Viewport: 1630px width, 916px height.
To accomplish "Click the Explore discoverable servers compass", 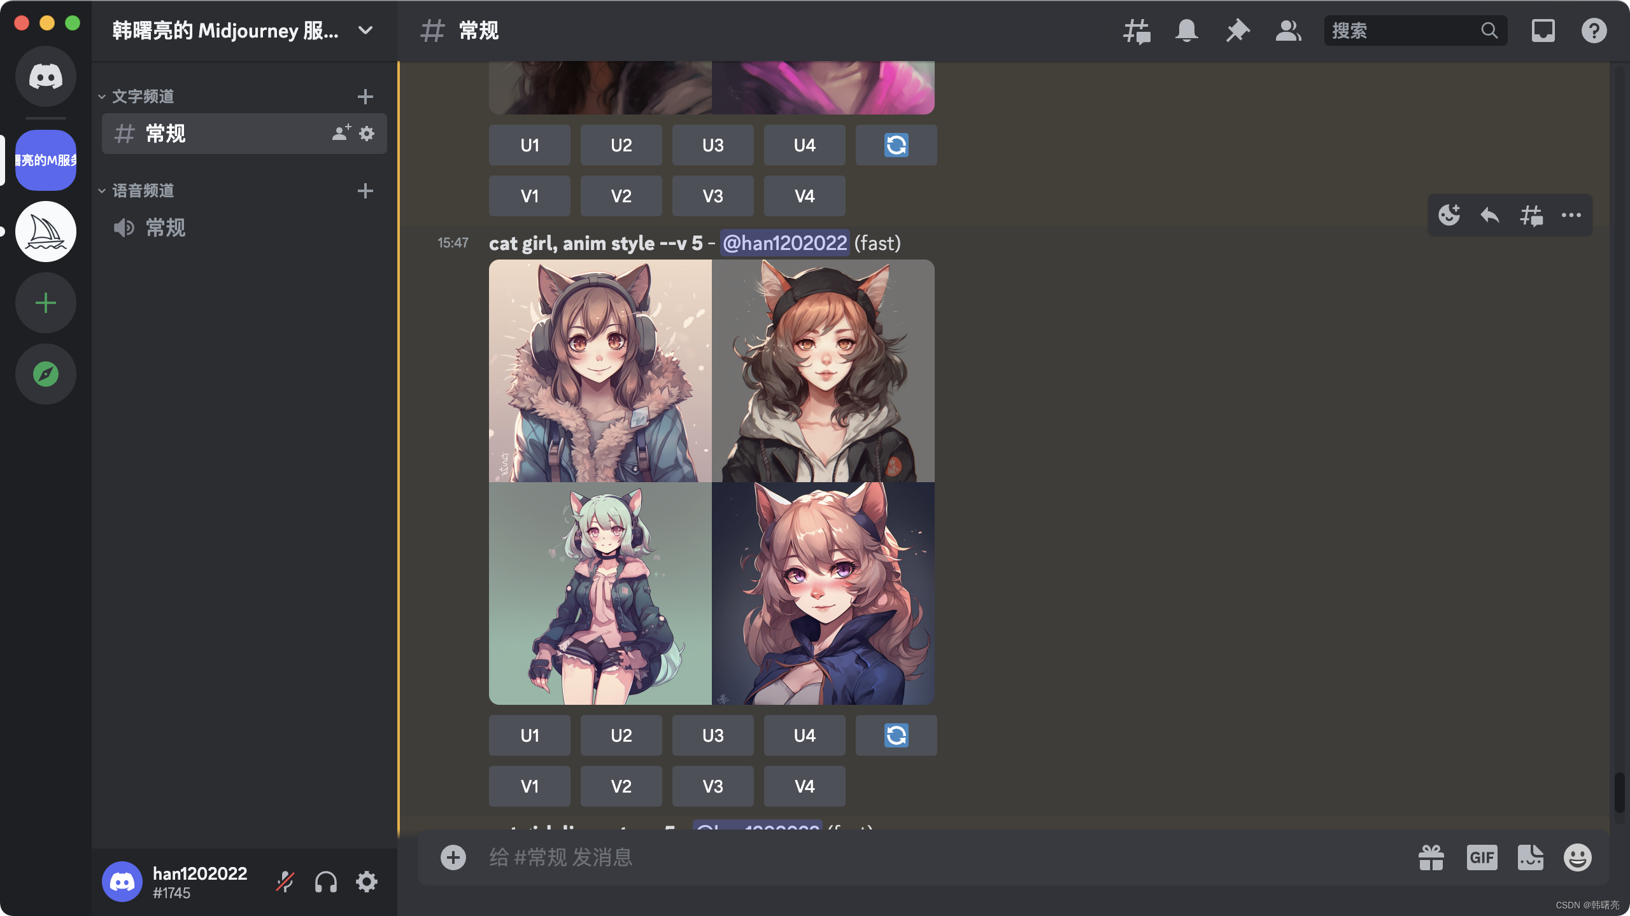I will coord(46,374).
